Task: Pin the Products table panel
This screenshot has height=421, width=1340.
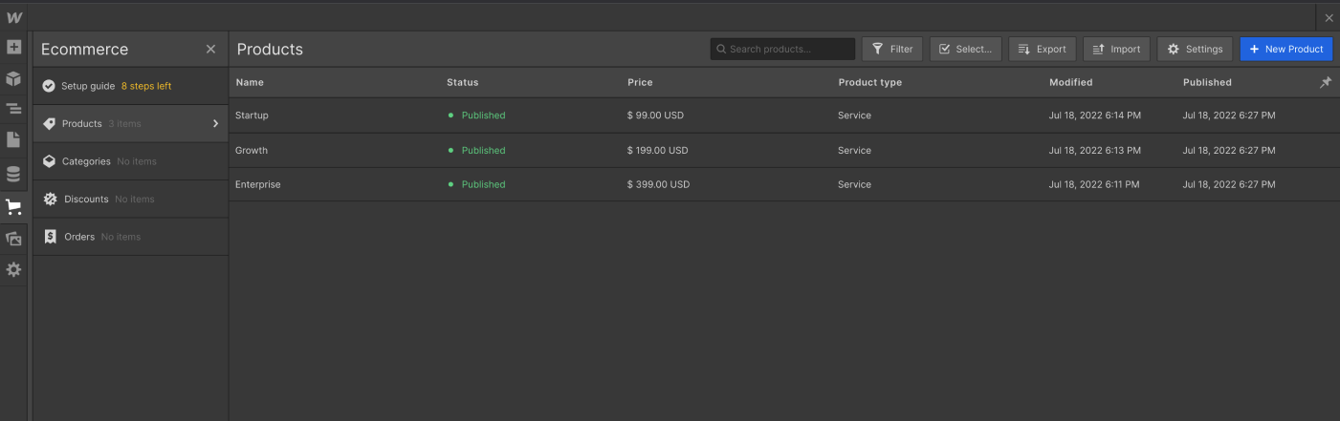Action: pyautogui.click(x=1325, y=83)
